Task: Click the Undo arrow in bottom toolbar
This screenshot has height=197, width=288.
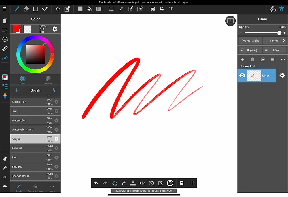Action: click(96, 183)
